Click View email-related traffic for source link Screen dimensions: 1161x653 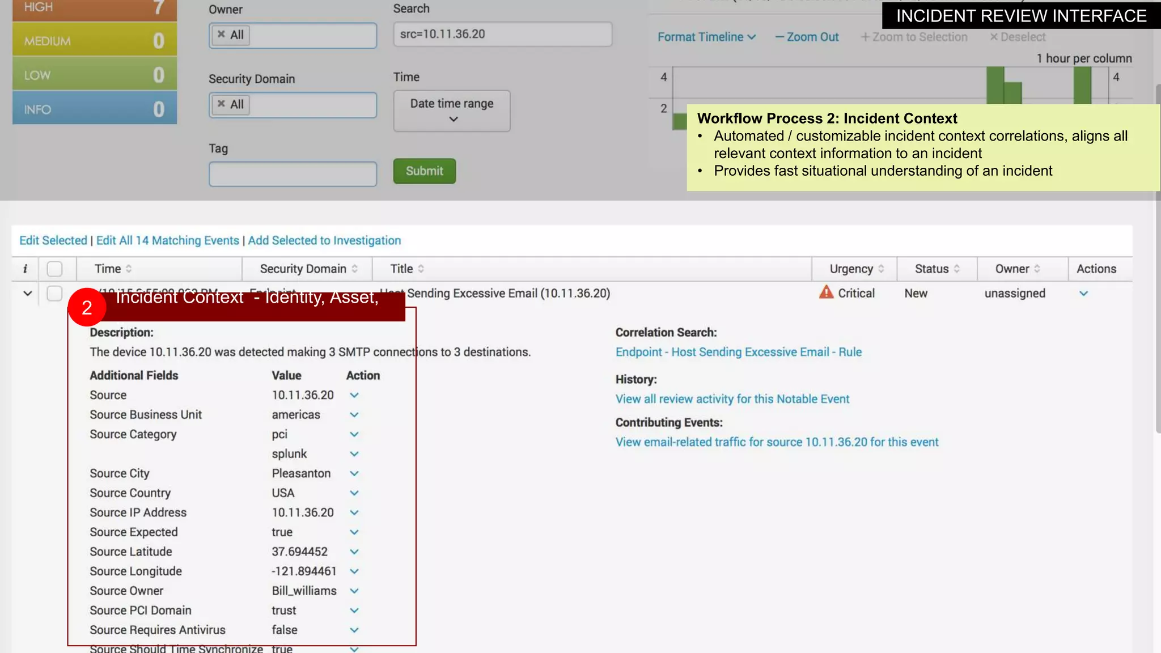(x=777, y=442)
